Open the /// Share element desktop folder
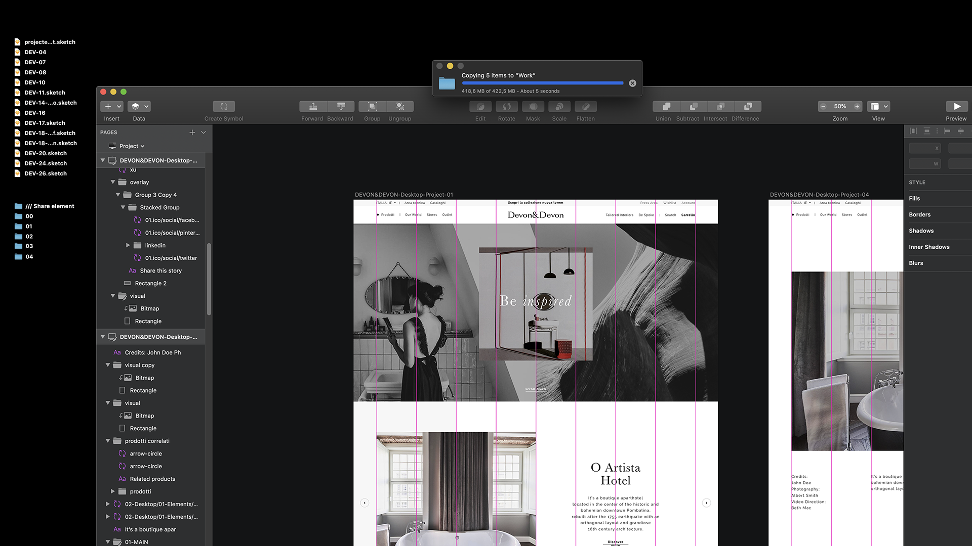The width and height of the screenshot is (972, 546). click(x=45, y=206)
